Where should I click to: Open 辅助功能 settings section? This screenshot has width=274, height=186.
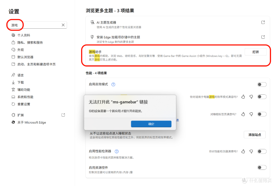(x=24, y=90)
